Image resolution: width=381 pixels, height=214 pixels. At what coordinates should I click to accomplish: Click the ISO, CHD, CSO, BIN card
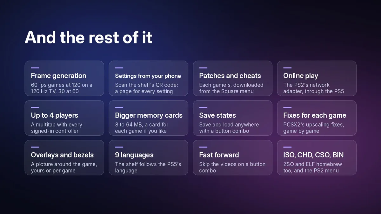pyautogui.click(x=317, y=158)
